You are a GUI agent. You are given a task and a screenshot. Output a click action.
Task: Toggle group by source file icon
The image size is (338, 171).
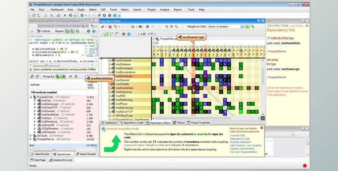tap(76, 76)
